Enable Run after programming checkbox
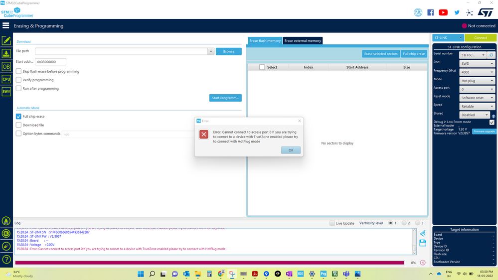 pos(19,88)
